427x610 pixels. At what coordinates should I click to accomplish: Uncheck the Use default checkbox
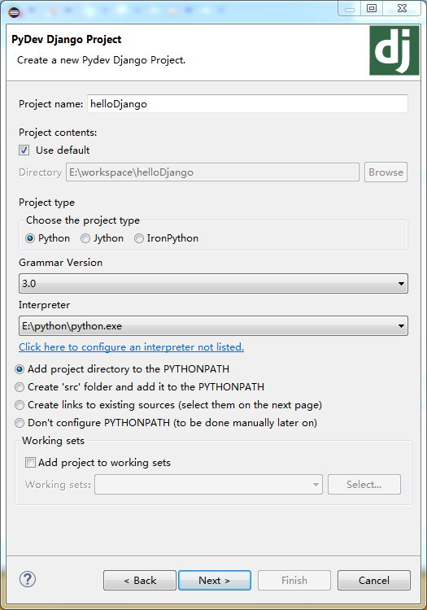[x=24, y=150]
